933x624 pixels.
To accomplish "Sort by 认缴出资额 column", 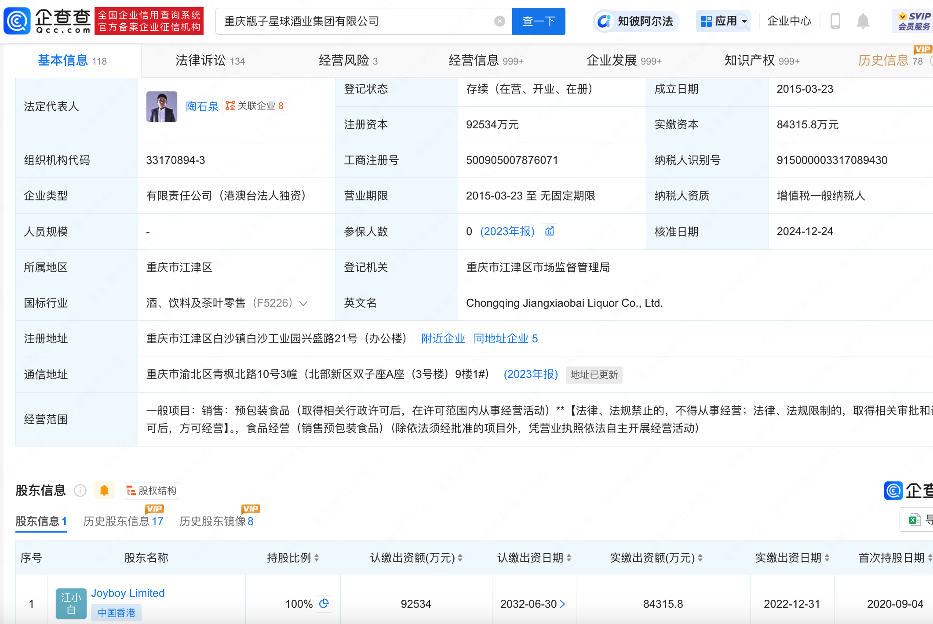I will point(460,558).
